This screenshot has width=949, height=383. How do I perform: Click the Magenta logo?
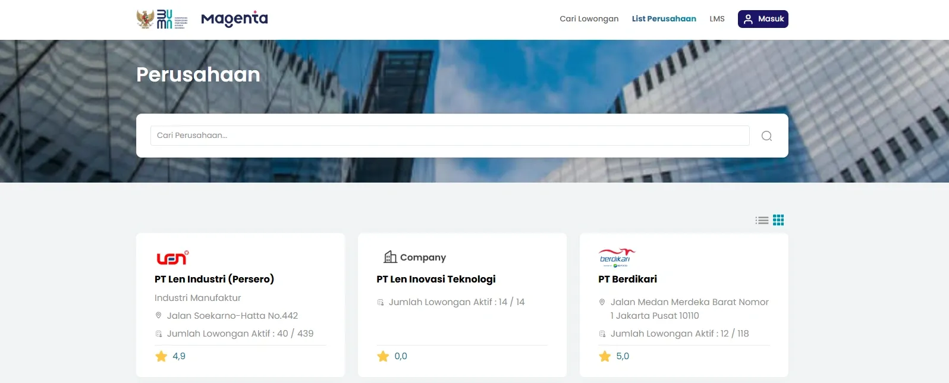[234, 19]
